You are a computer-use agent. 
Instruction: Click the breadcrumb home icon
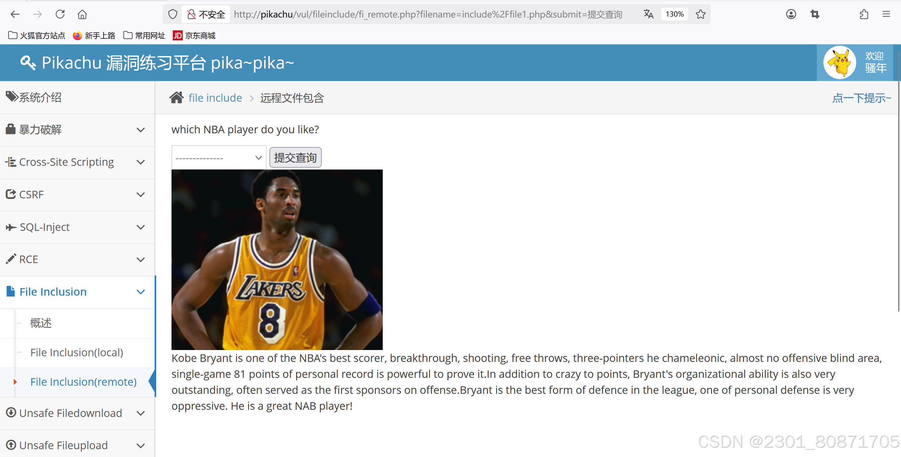pos(176,98)
